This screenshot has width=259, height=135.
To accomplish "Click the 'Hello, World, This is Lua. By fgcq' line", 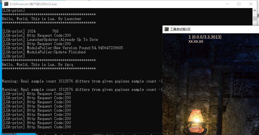I will [38, 65].
